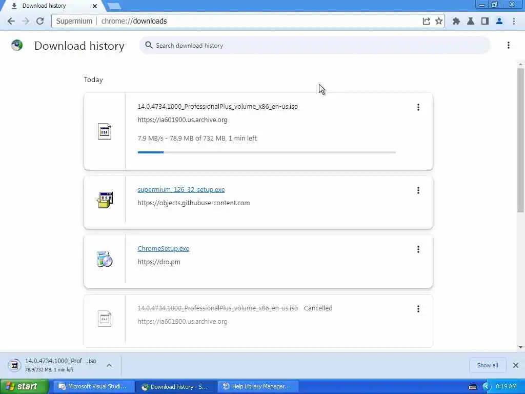This screenshot has height=394, width=525.
Task: Open more actions for supermium_126_32_setup.exe
Action: coord(418,190)
